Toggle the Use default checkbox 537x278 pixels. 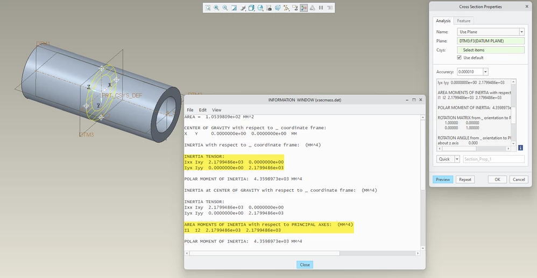460,58
